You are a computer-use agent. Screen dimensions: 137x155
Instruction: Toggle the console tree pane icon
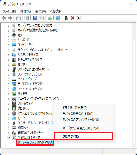tap(18, 18)
